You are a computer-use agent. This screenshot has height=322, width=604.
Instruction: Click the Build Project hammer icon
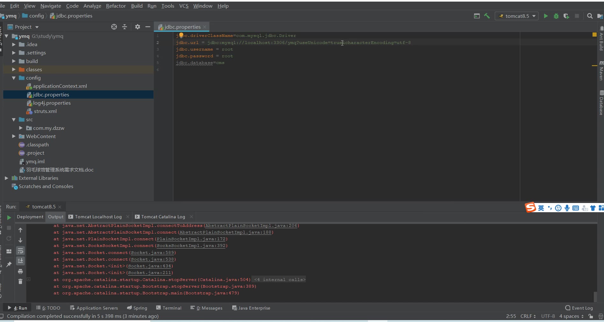tap(487, 16)
